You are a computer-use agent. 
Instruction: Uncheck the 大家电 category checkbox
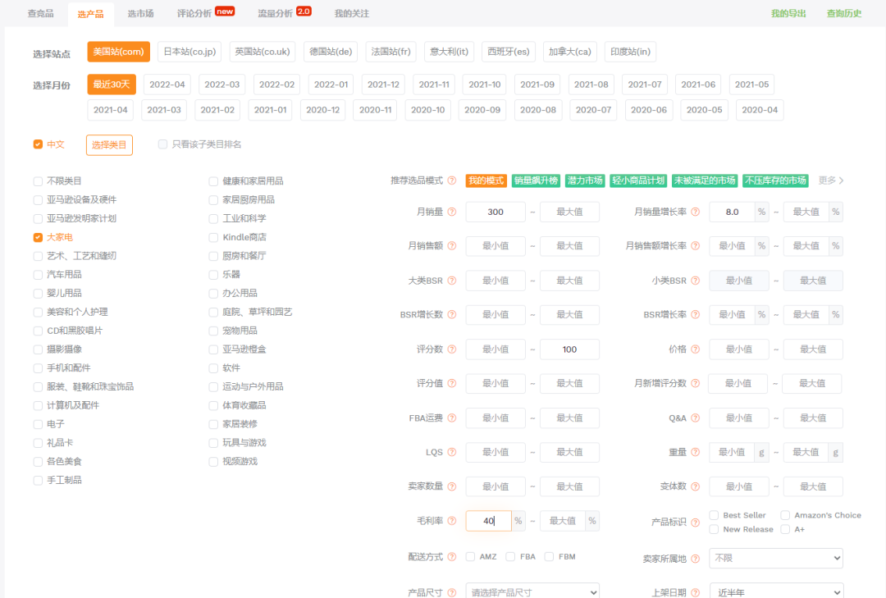[x=38, y=237]
